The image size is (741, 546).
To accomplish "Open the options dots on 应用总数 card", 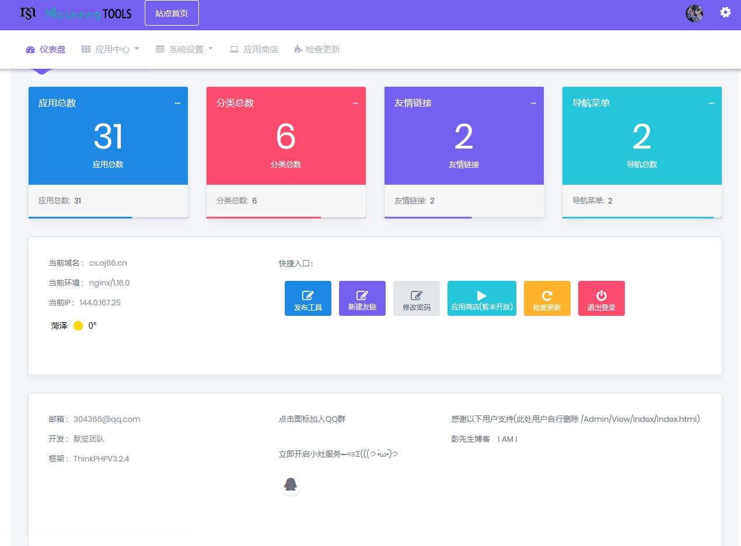I will pyautogui.click(x=177, y=103).
